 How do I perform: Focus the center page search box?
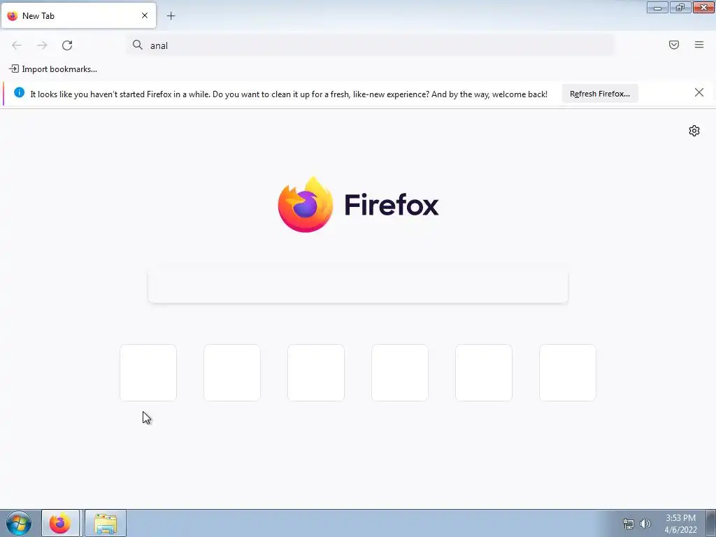(358, 286)
